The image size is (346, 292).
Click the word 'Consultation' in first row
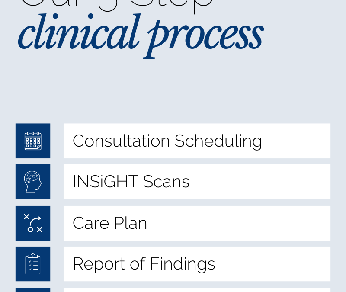[x=121, y=141]
